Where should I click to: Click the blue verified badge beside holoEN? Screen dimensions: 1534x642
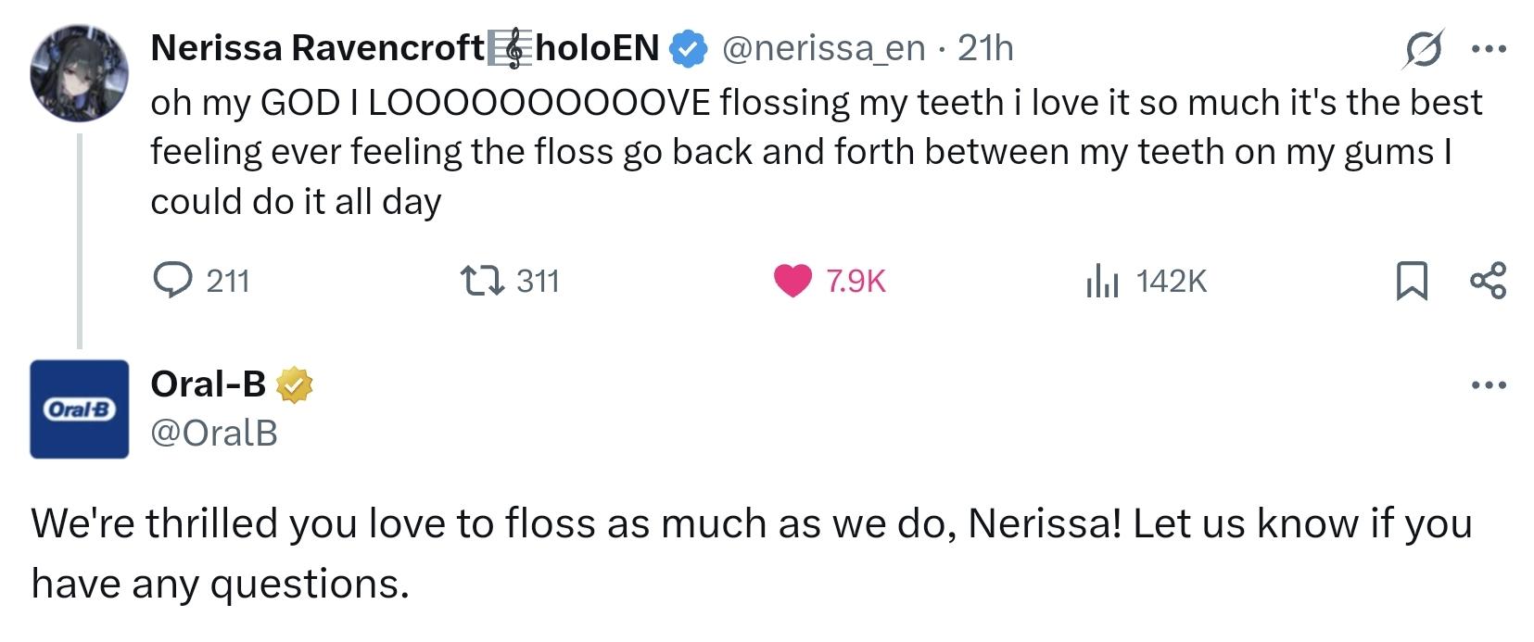coord(689,49)
